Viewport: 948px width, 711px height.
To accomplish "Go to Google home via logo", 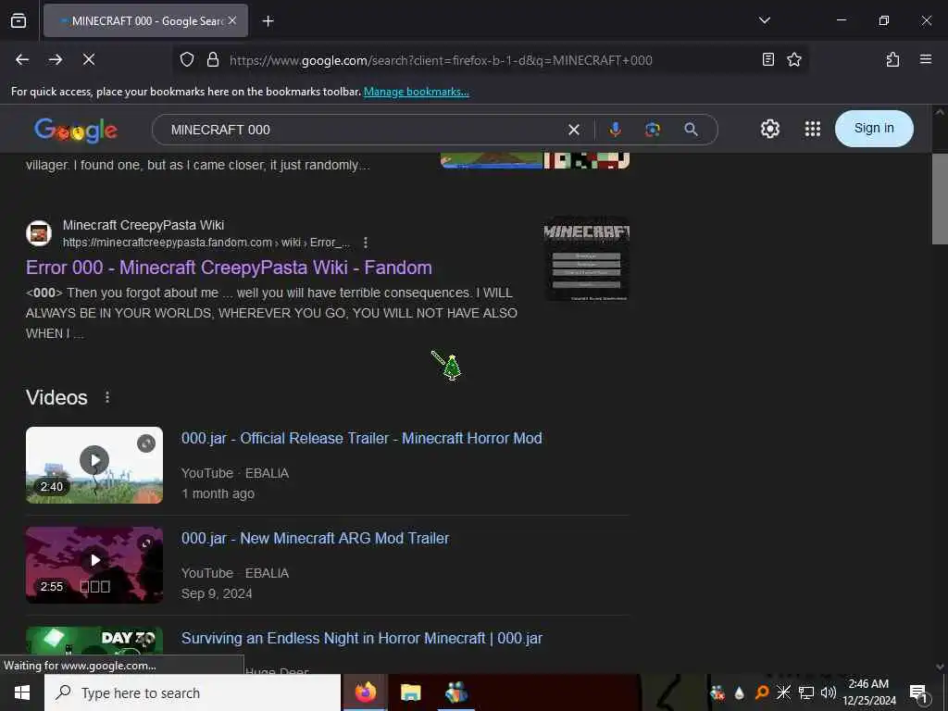I will click(x=76, y=130).
